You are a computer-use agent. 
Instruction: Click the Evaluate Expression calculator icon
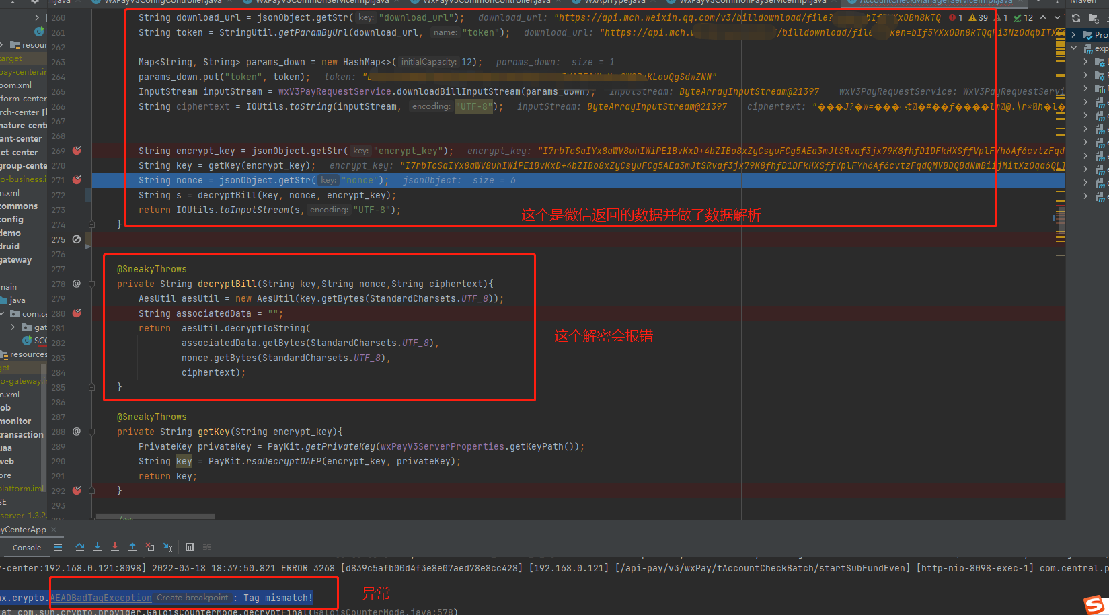click(190, 547)
